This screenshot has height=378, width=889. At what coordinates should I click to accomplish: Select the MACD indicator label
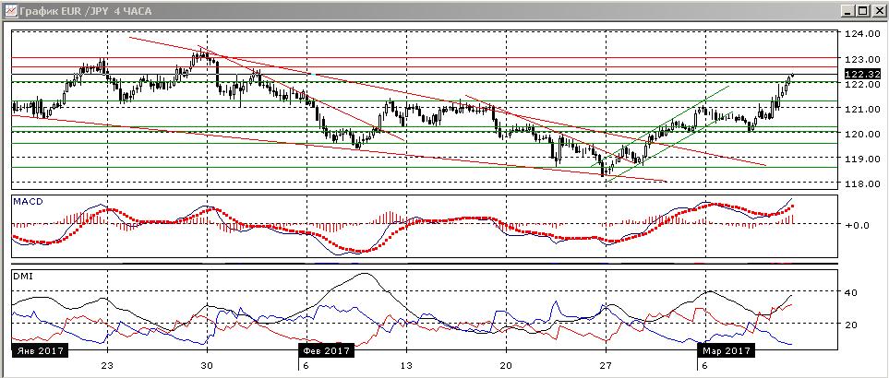pos(29,202)
